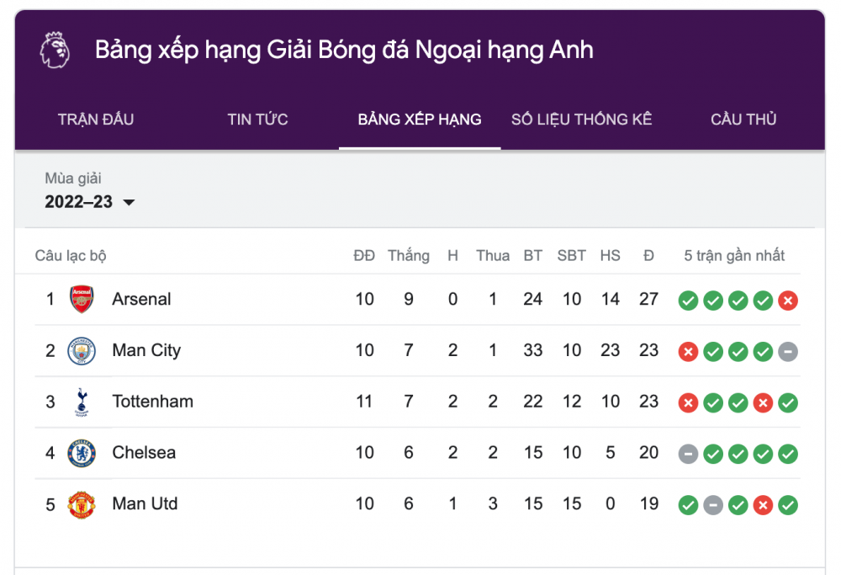The height and width of the screenshot is (575, 841).
Task: Click the 5 trận gần nhất header
Action: [x=734, y=256]
